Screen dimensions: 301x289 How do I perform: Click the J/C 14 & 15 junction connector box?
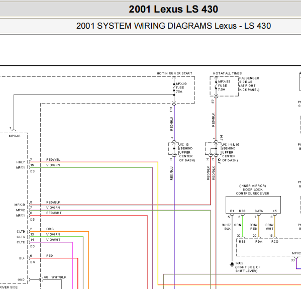point(213,148)
